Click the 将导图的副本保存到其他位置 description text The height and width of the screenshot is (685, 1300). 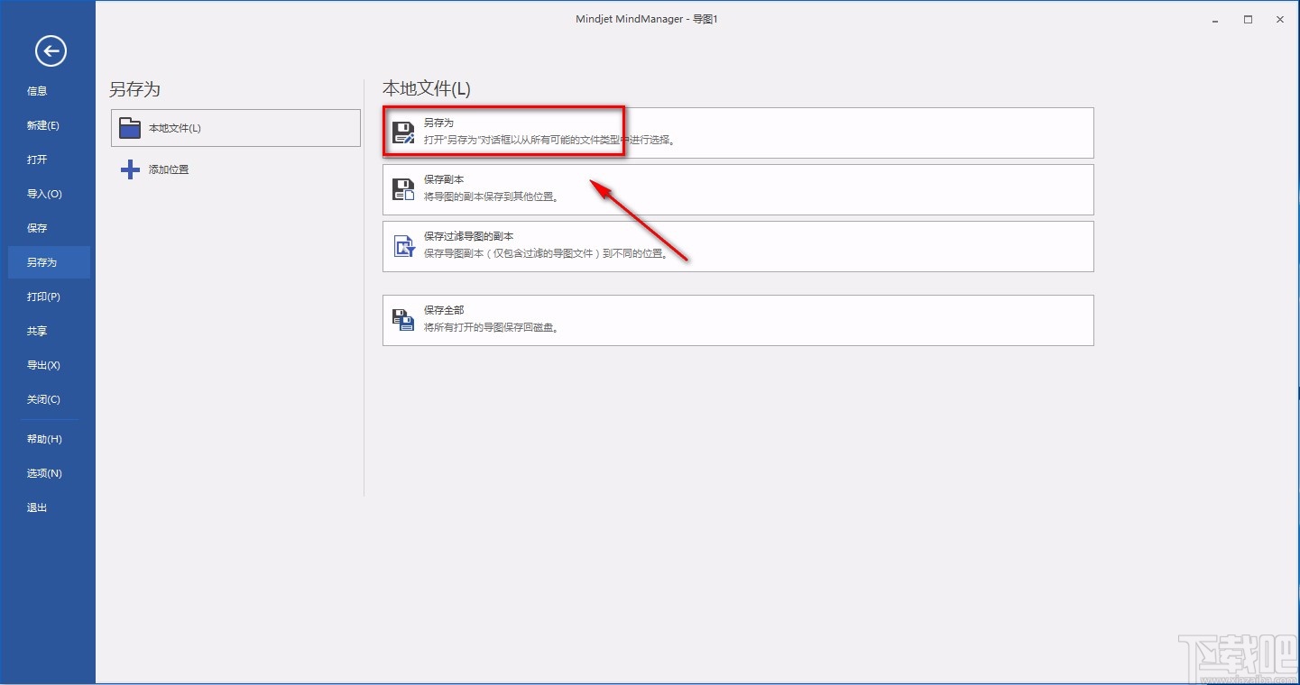[492, 197]
